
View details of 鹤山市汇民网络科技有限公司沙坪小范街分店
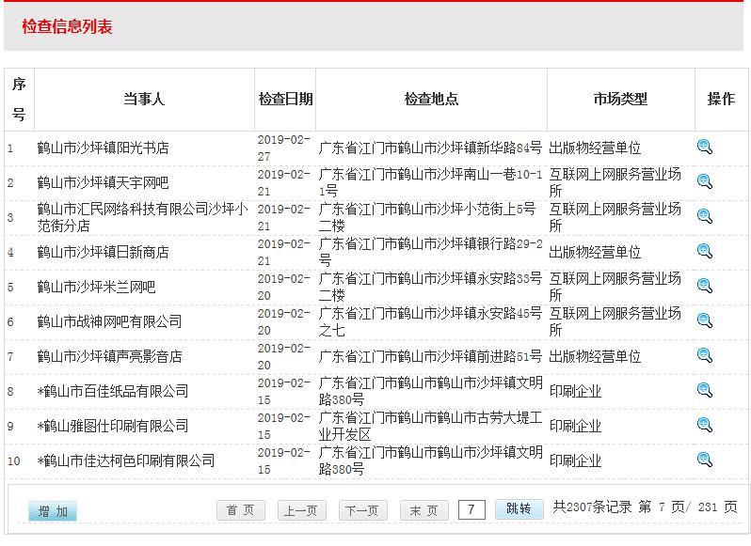coord(704,216)
